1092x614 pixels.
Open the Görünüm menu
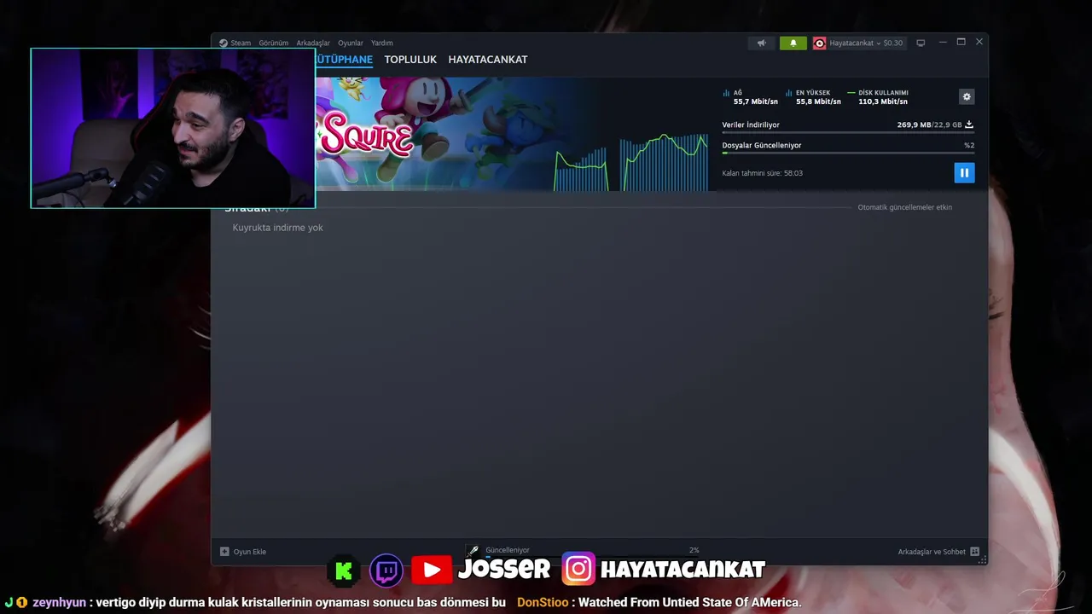(x=274, y=43)
